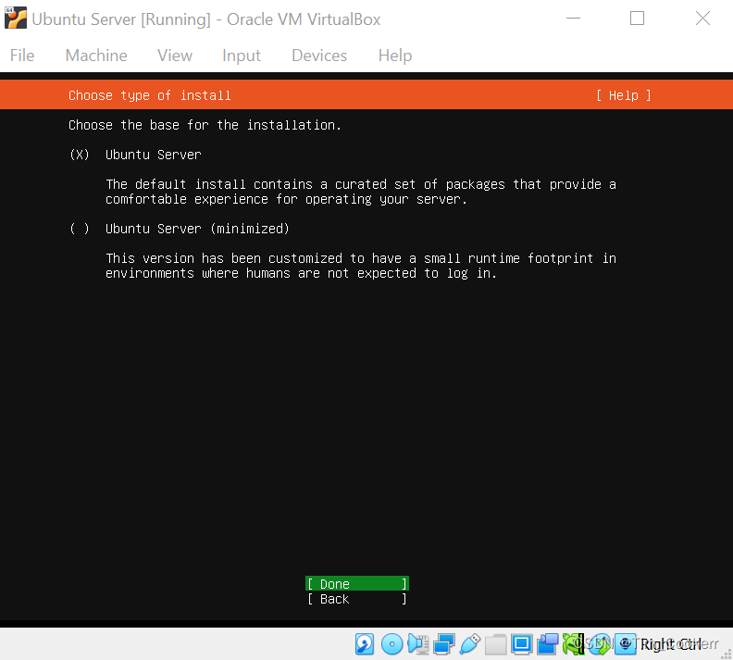Click the hard disk activity icon in status bar

[364, 644]
